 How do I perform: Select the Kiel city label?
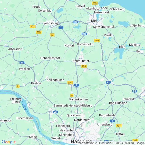[x=94, y=21]
